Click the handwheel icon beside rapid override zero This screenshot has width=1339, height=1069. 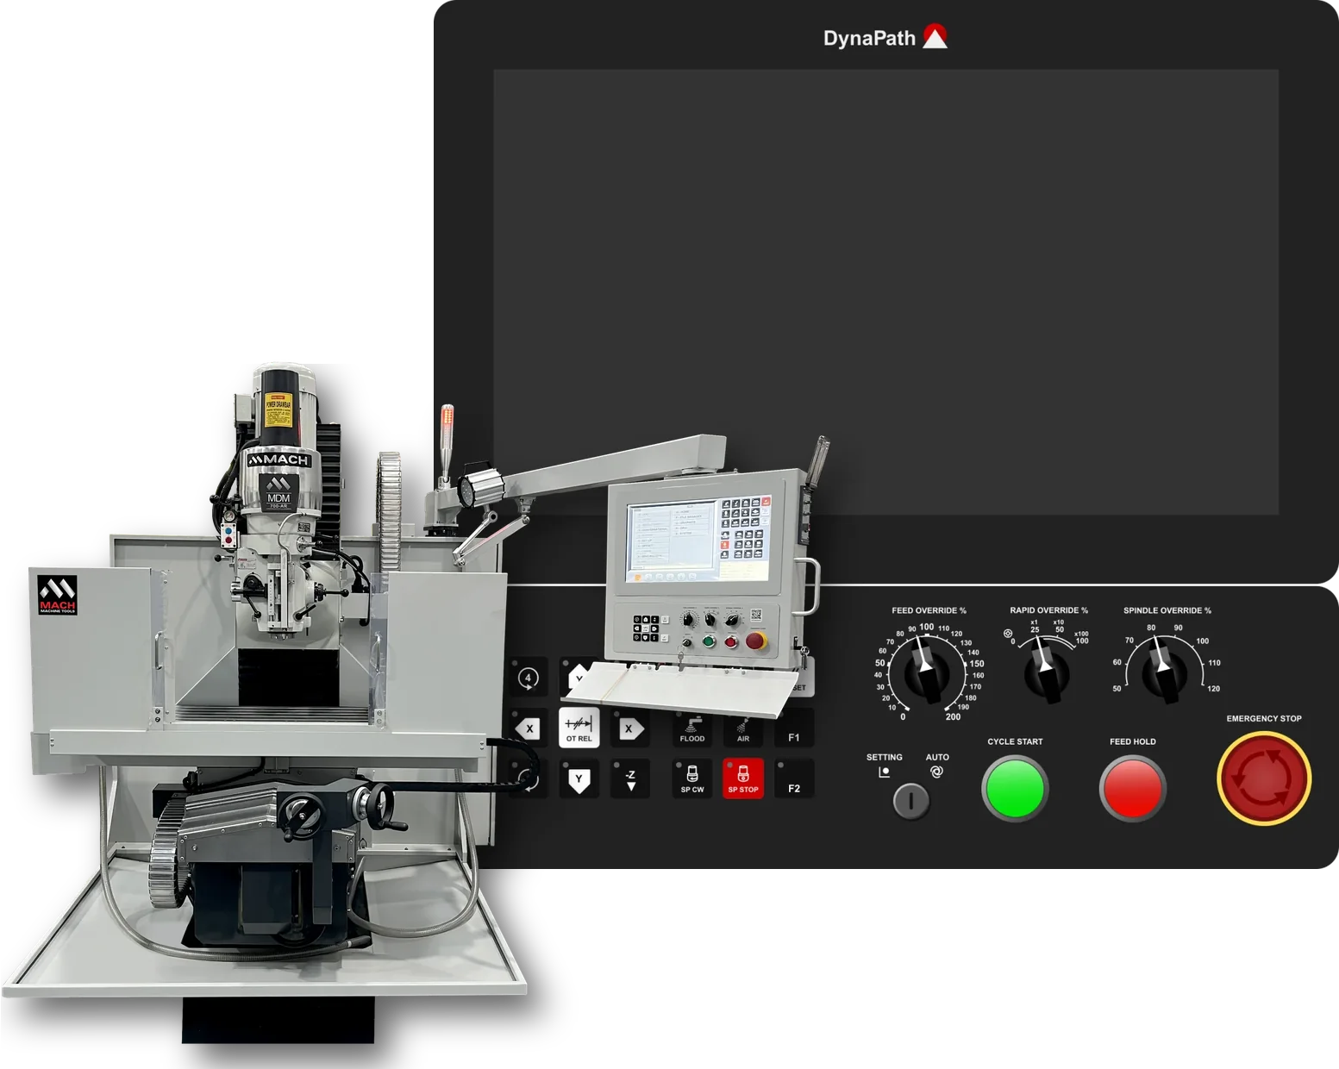click(x=1008, y=634)
